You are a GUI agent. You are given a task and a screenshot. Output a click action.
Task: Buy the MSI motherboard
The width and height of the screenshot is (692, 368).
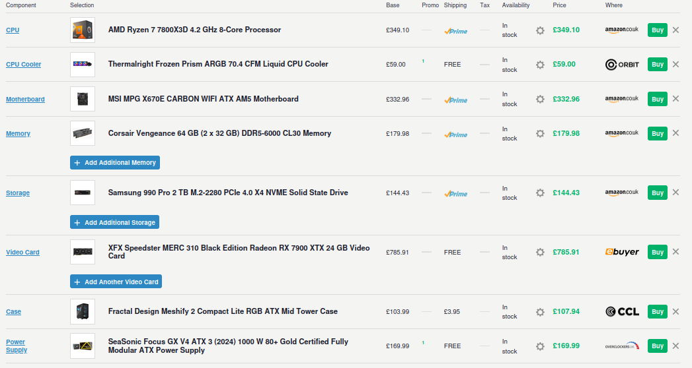pos(657,99)
